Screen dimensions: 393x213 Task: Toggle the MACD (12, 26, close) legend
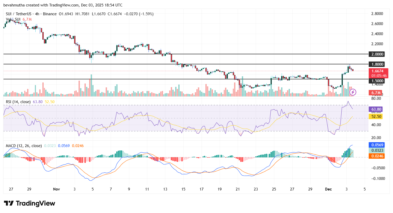click(23, 146)
